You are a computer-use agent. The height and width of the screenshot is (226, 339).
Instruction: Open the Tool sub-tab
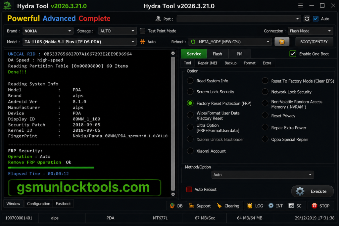click(187, 63)
